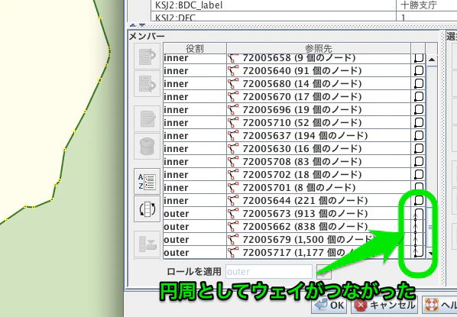Click the 十勝支庁 tag value cell
The image size is (457, 317).
click(x=426, y=5)
